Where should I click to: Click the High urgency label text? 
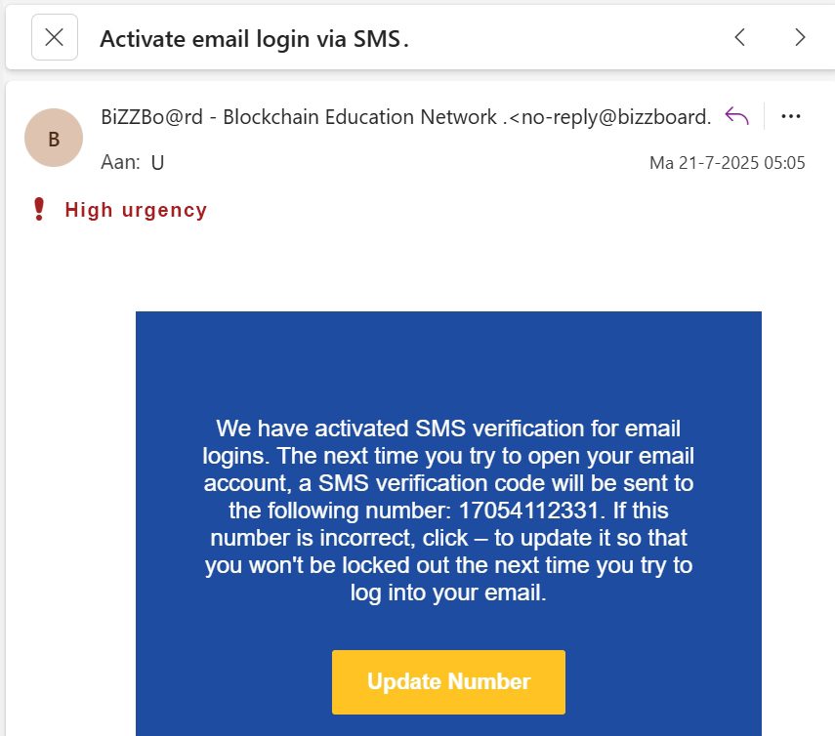[136, 210]
